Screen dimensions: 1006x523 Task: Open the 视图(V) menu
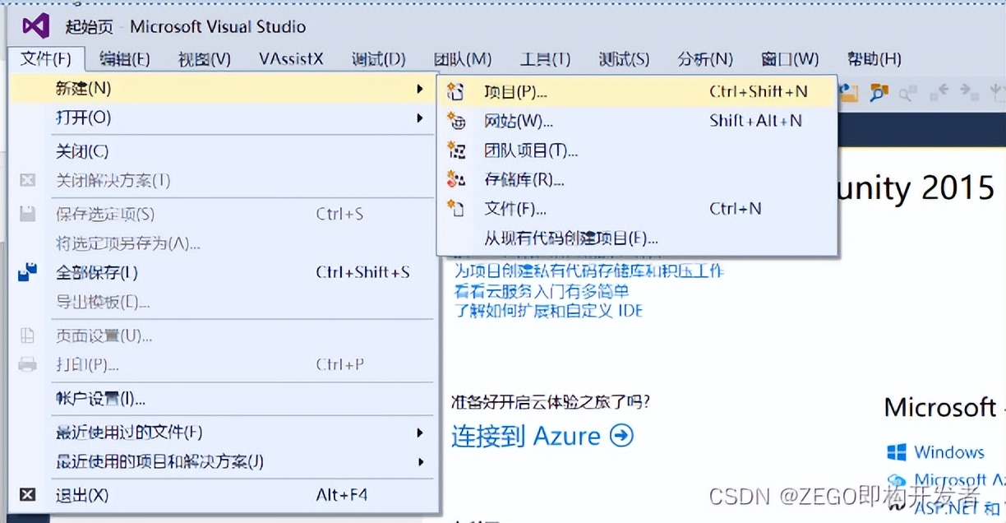coord(205,59)
